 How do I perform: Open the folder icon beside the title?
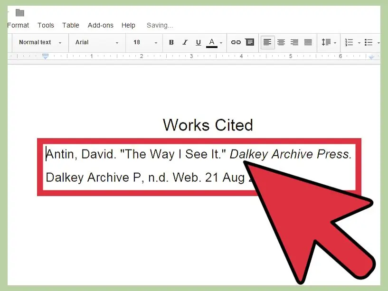point(20,13)
